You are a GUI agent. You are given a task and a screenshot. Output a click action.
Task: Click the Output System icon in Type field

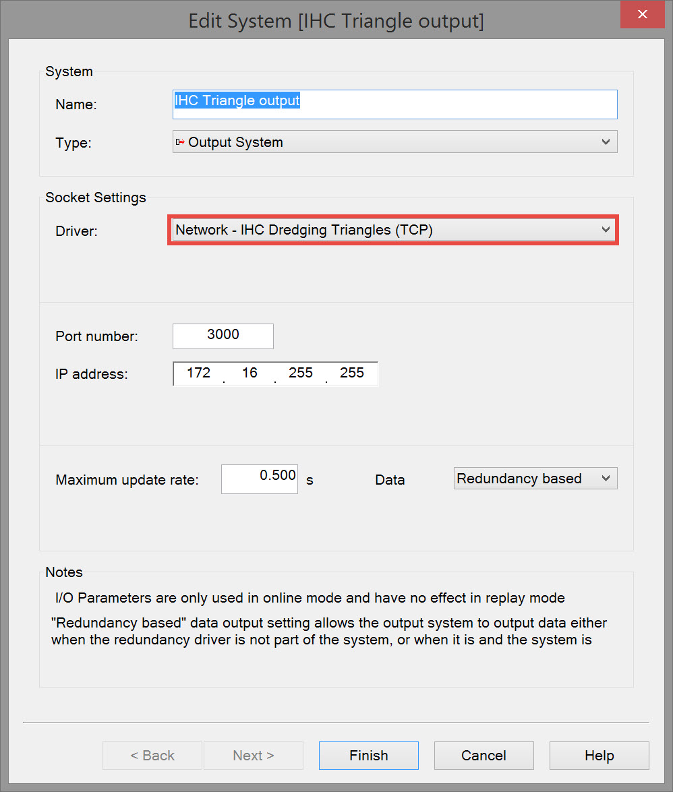180,142
